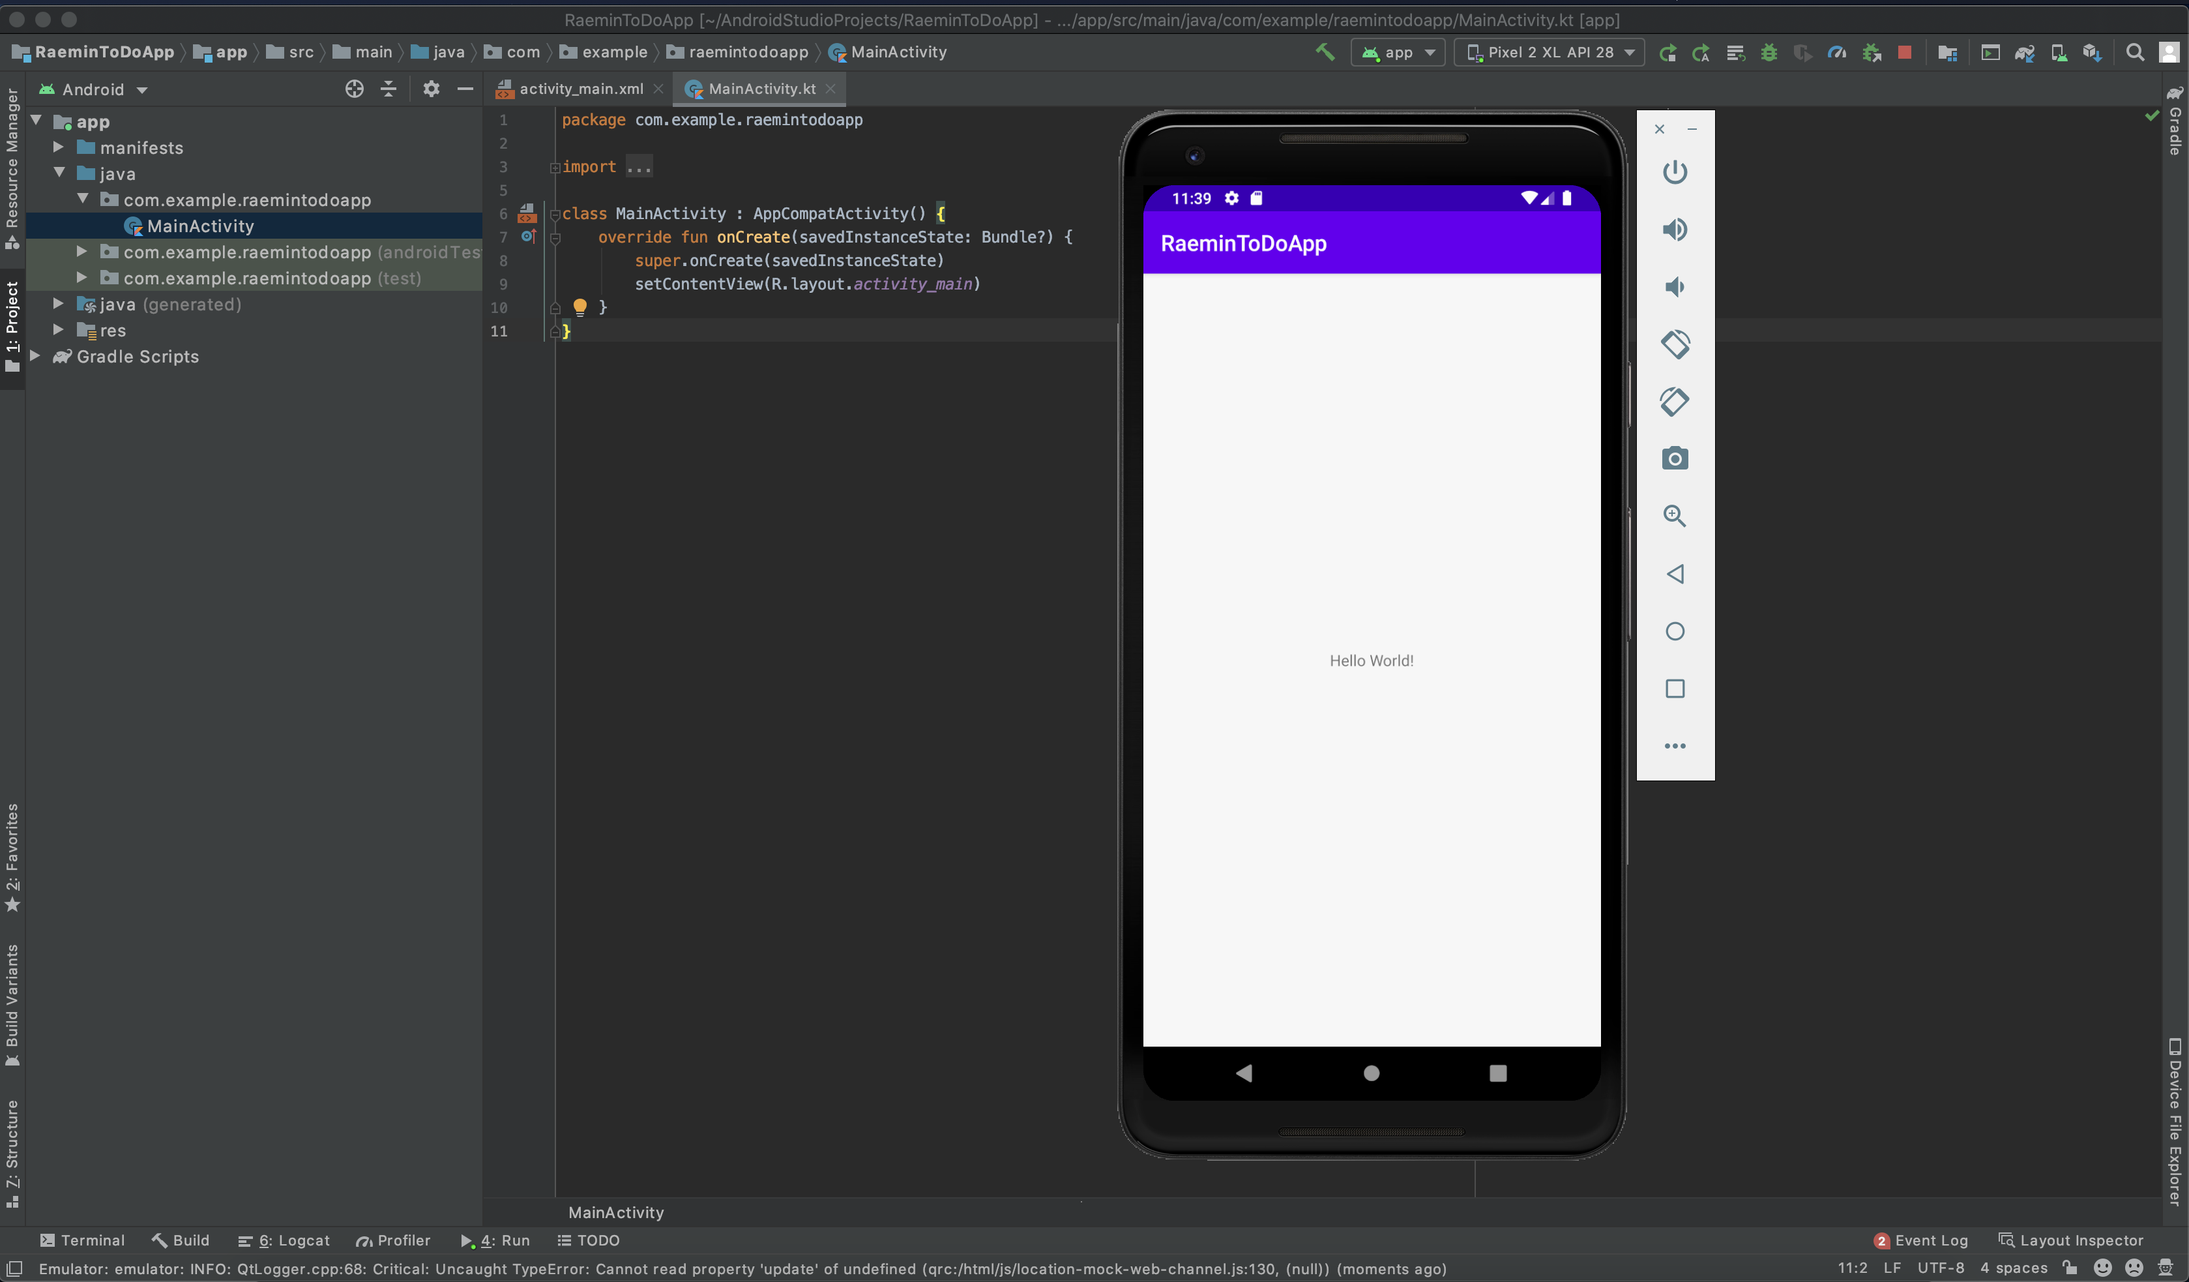Expand the res folder
The width and height of the screenshot is (2189, 1282).
point(59,329)
